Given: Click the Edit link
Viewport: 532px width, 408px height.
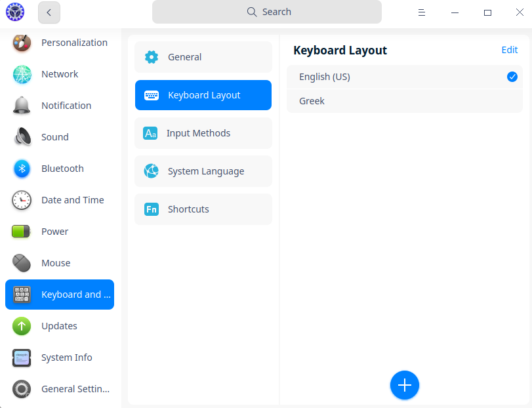Looking at the screenshot, I should (510, 50).
